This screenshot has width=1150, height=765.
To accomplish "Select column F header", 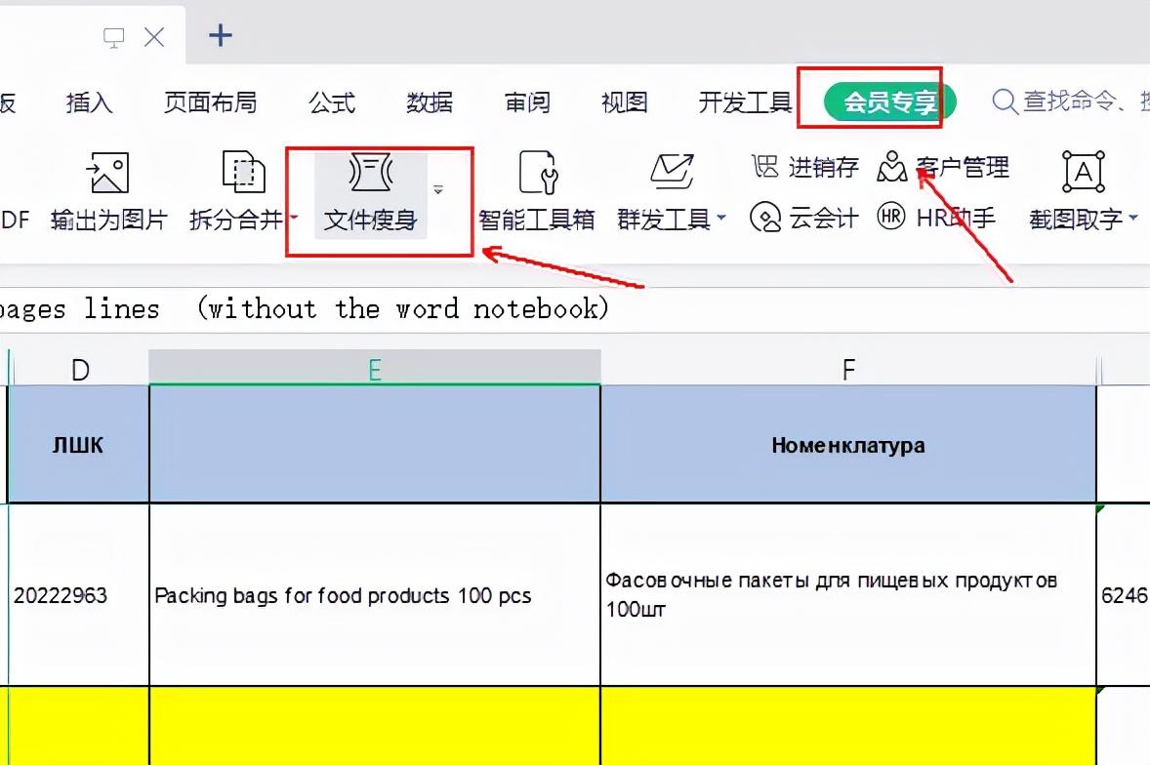I will (848, 369).
